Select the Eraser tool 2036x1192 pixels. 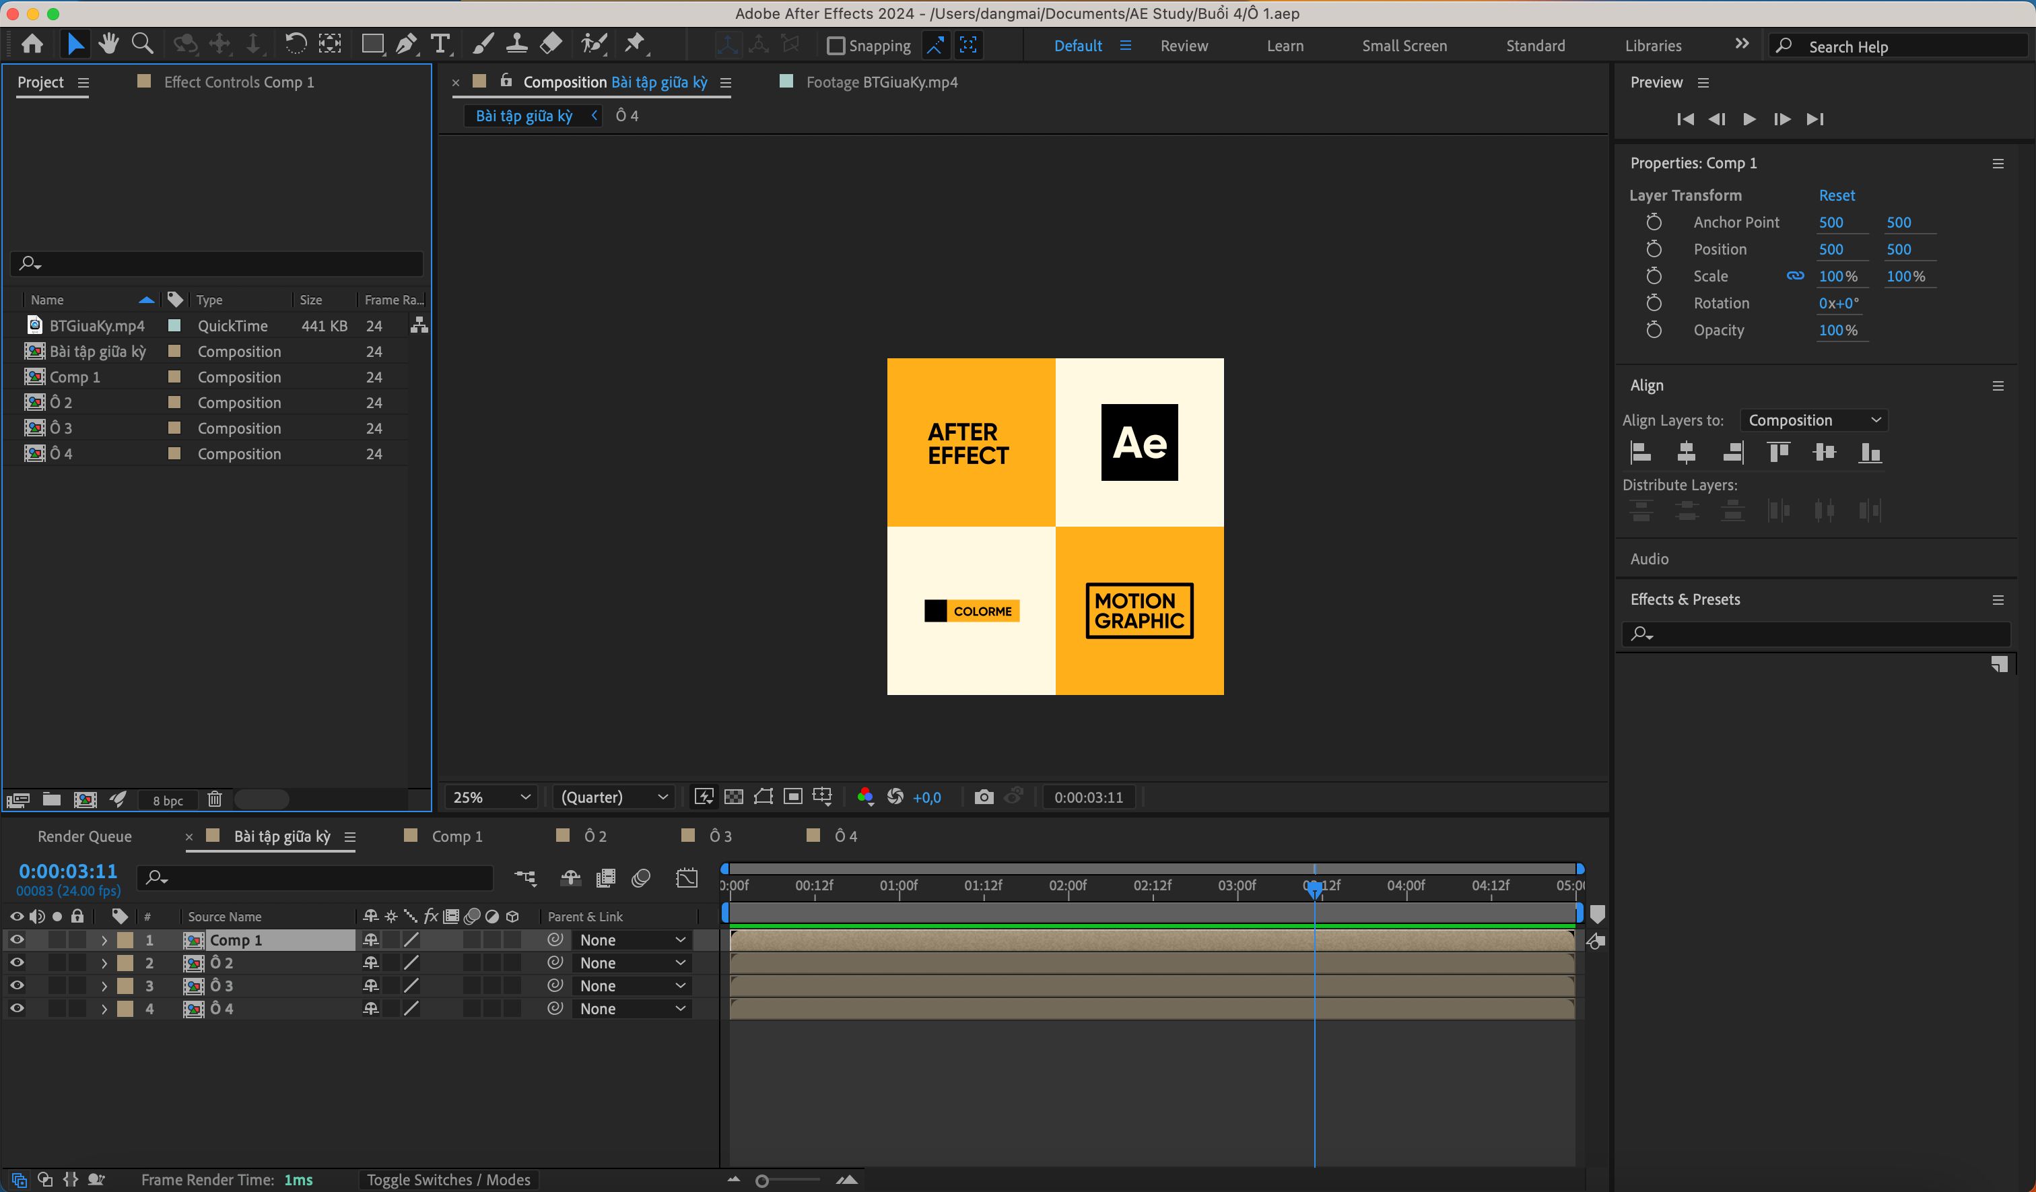(x=551, y=44)
